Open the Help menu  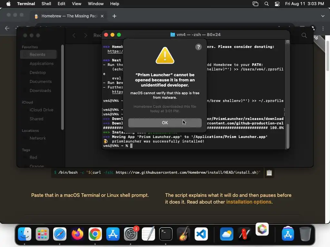pyautogui.click(x=114, y=4)
